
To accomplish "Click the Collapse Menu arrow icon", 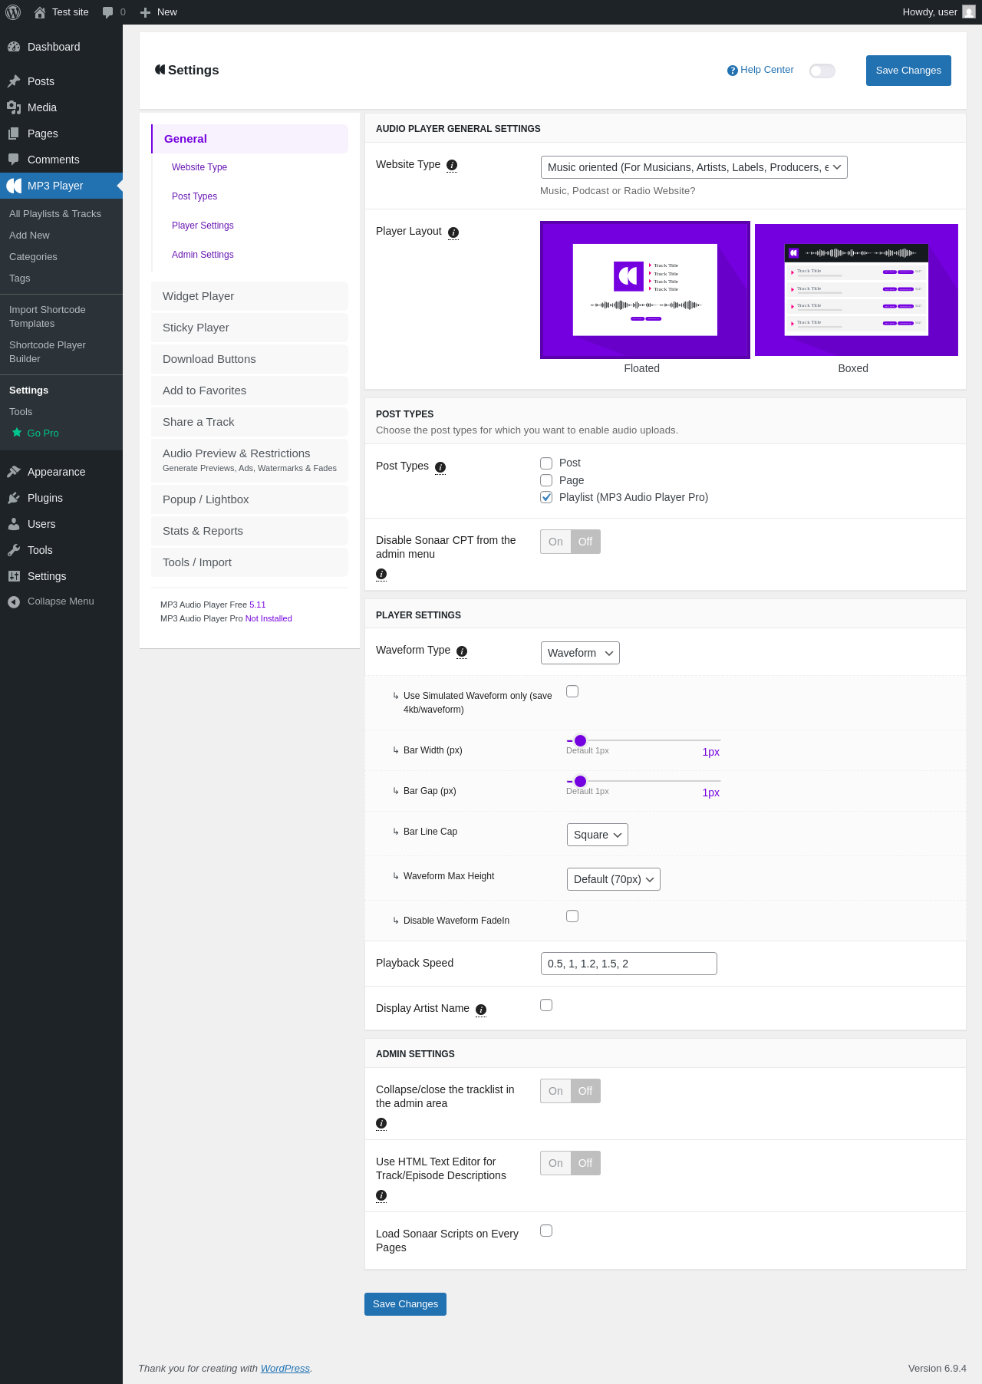I will pos(14,602).
